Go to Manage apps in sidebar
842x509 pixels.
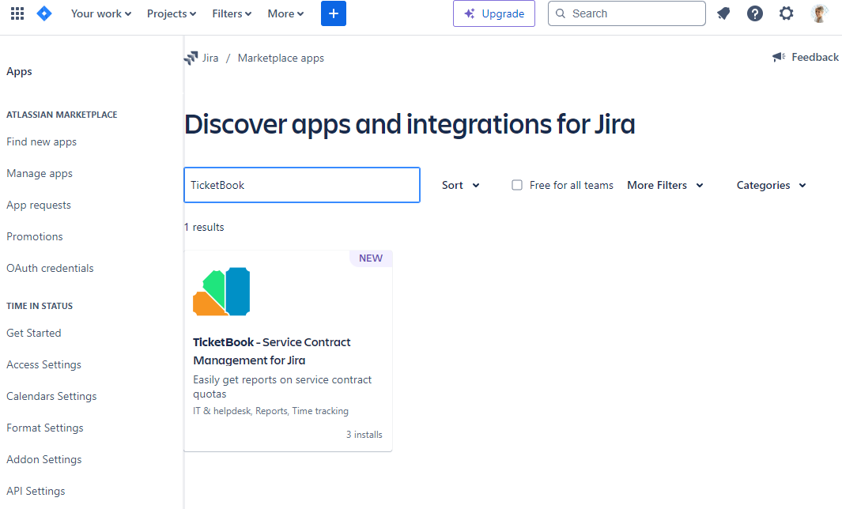pos(40,173)
